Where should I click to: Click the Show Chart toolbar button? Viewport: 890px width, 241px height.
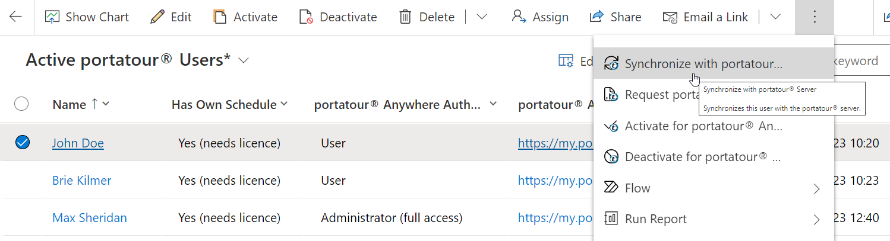point(87,17)
